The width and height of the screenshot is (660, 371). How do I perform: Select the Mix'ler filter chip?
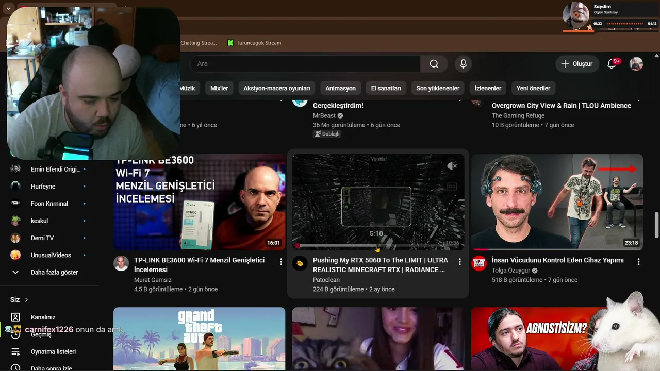pos(219,88)
